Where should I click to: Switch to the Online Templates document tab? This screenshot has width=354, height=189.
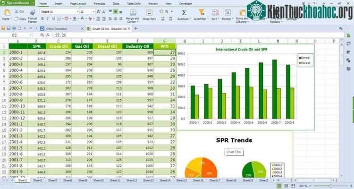pos(57,29)
